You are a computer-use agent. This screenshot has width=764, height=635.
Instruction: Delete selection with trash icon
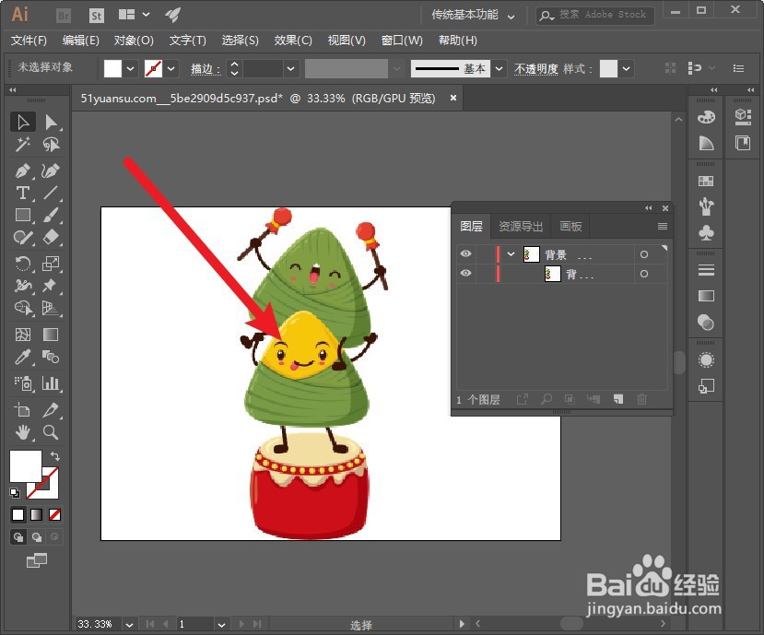tap(641, 400)
